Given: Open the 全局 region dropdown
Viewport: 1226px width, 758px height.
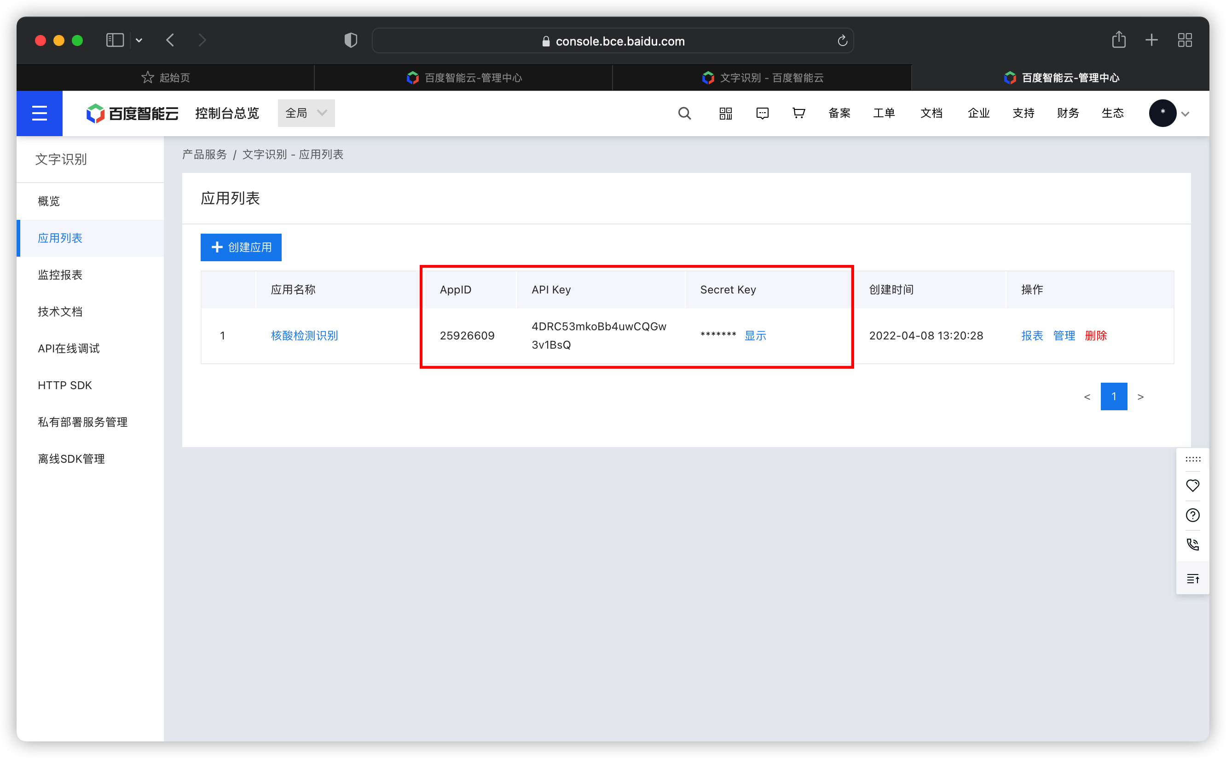Looking at the screenshot, I should pos(306,113).
